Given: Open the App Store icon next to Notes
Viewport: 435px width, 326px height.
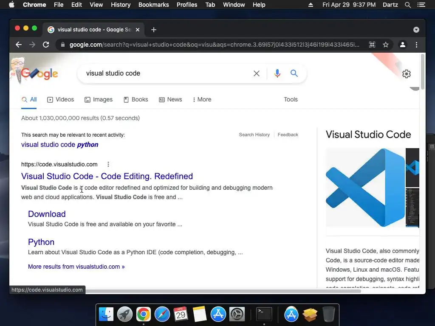Looking at the screenshot, I should coord(218,314).
